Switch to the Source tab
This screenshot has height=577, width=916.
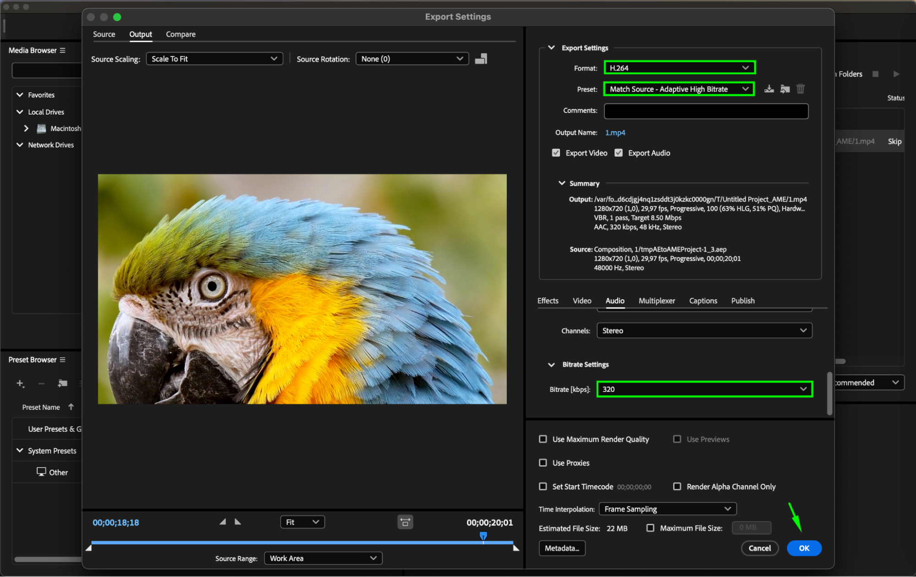point(104,34)
